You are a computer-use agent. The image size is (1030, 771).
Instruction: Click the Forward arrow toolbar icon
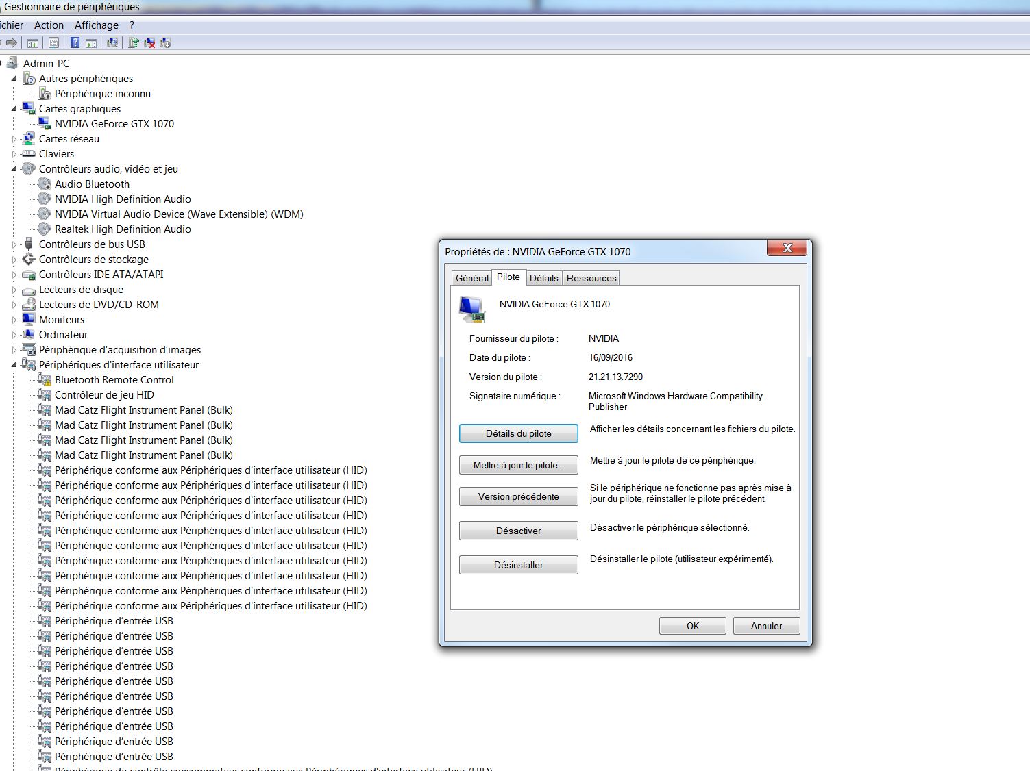[x=12, y=42]
